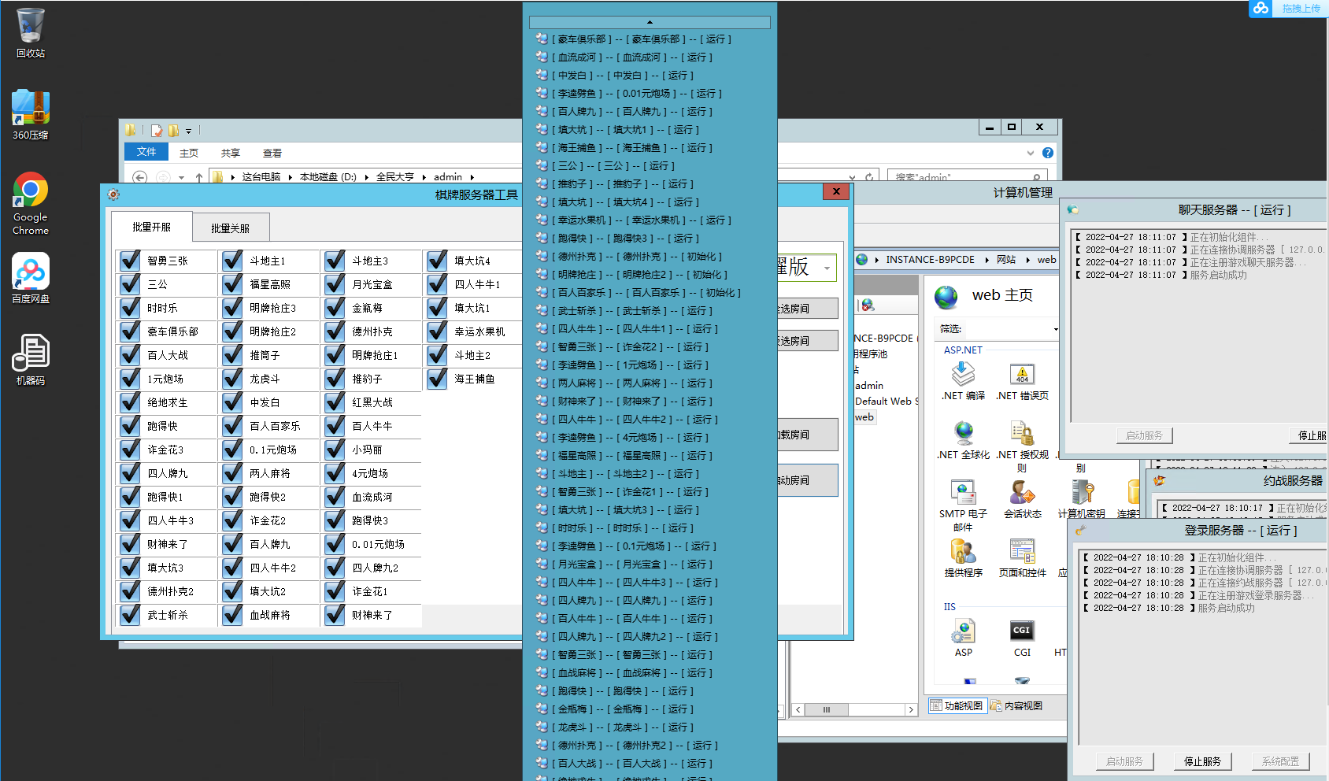Uncheck the 智勇三张 checkbox
The image size is (1329, 781).
point(130,261)
